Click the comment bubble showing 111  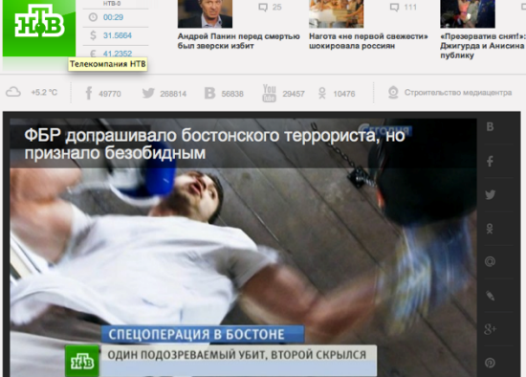tap(394, 7)
